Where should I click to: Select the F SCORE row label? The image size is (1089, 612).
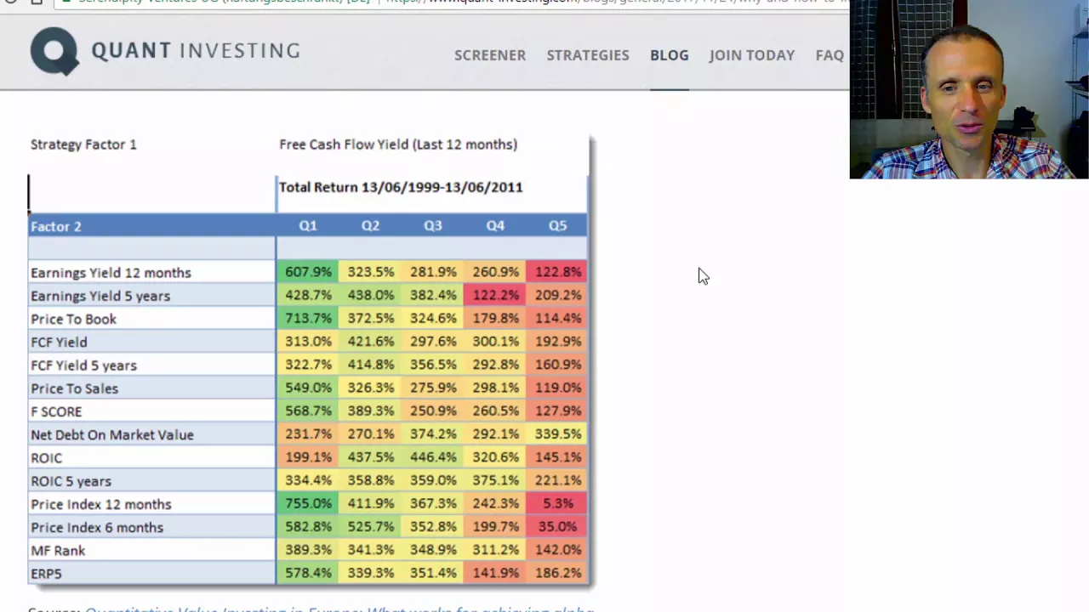point(56,411)
